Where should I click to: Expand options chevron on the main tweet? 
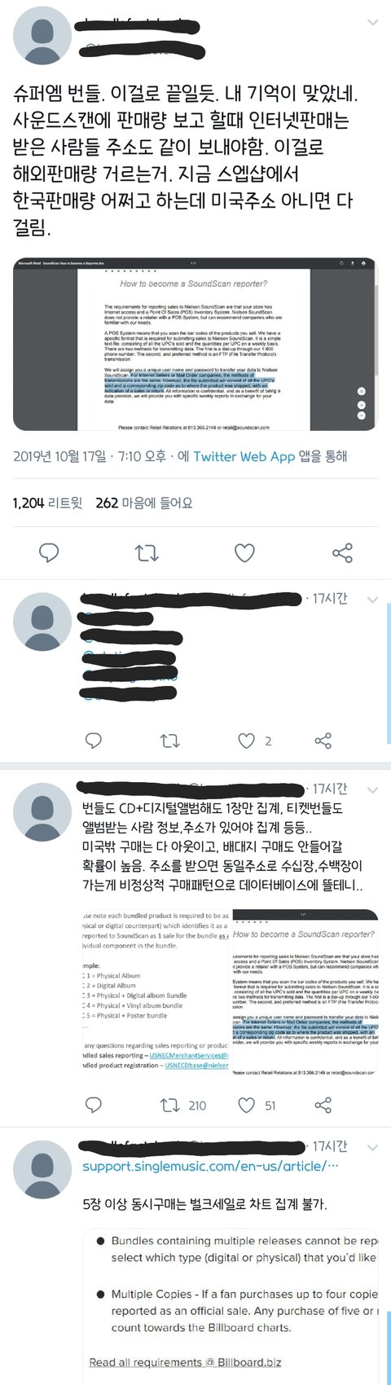tap(372, 23)
